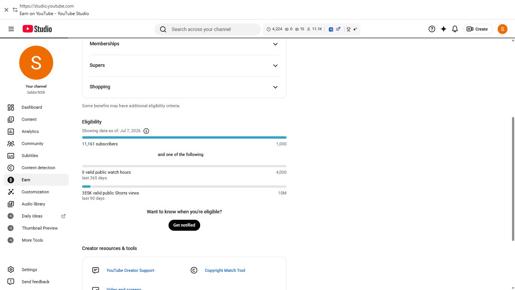The image size is (515, 290).
Task: Click the Create button
Action: [x=478, y=29]
